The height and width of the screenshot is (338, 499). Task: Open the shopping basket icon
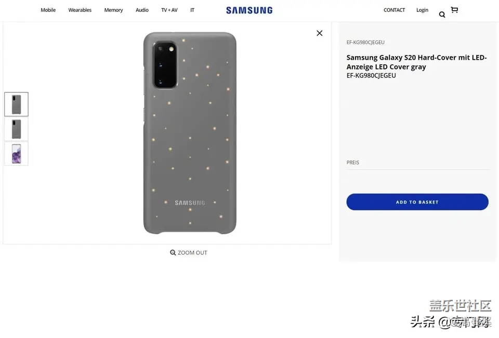click(454, 10)
